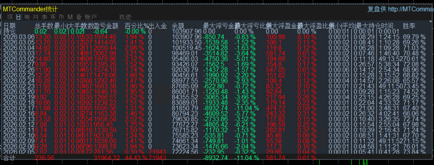Click the 复盘侠 label
The image size is (434, 165).
pyautogui.click(x=377, y=9)
